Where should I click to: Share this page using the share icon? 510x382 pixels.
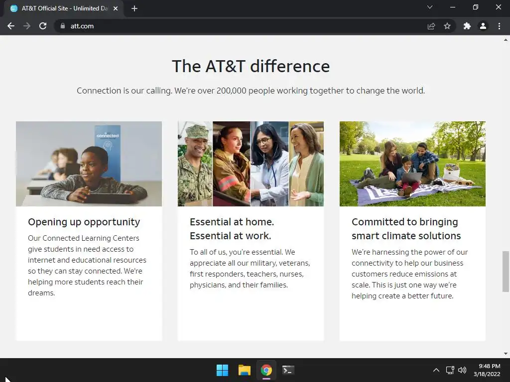[431, 26]
